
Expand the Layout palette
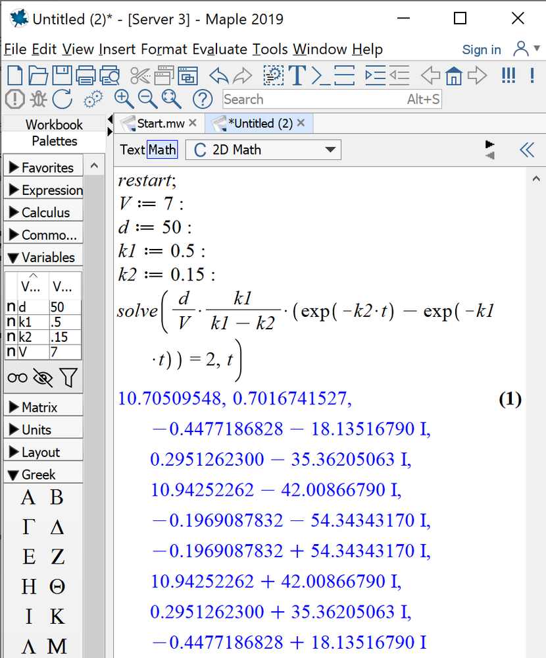[43, 452]
